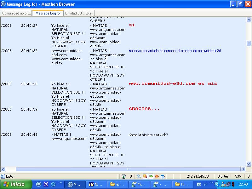This screenshot has height=189, width=252.
Task: Click the recycle bin icon in the status bar
Action: tap(123, 176)
